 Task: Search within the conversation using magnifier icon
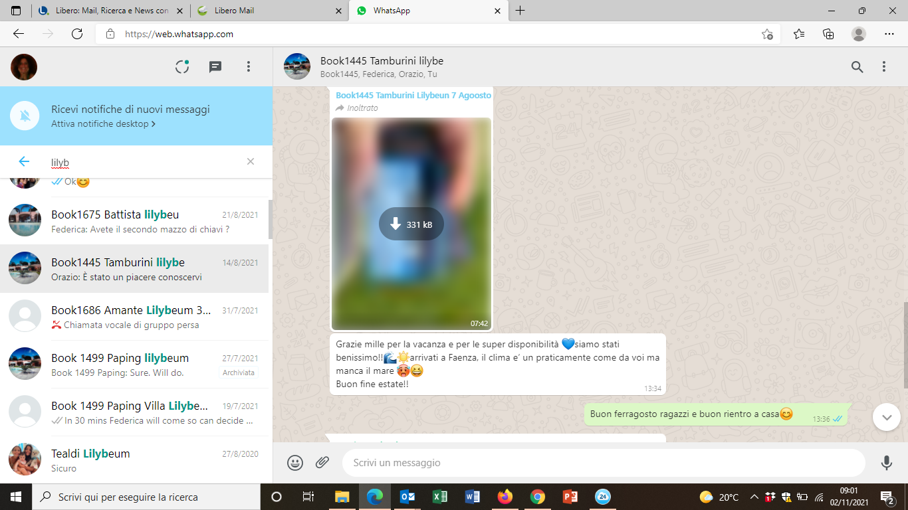857,66
